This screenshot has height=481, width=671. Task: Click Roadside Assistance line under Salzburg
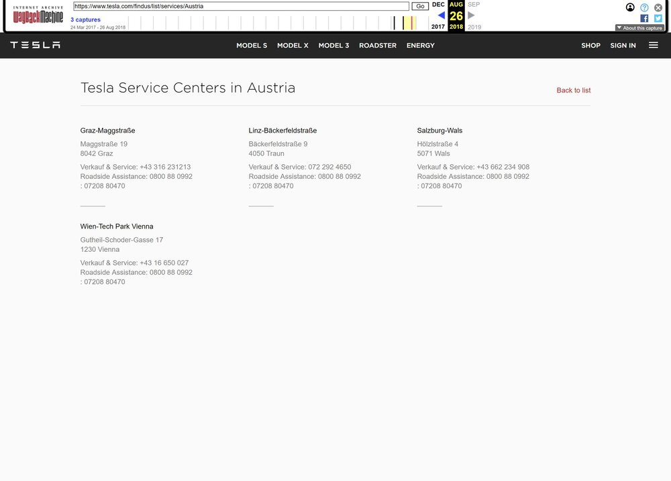click(473, 176)
